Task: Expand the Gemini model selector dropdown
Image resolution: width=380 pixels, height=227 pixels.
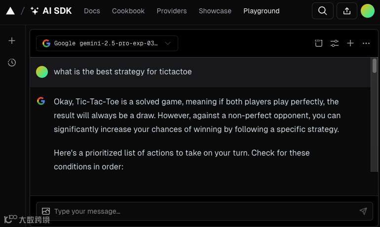Action: [107, 43]
